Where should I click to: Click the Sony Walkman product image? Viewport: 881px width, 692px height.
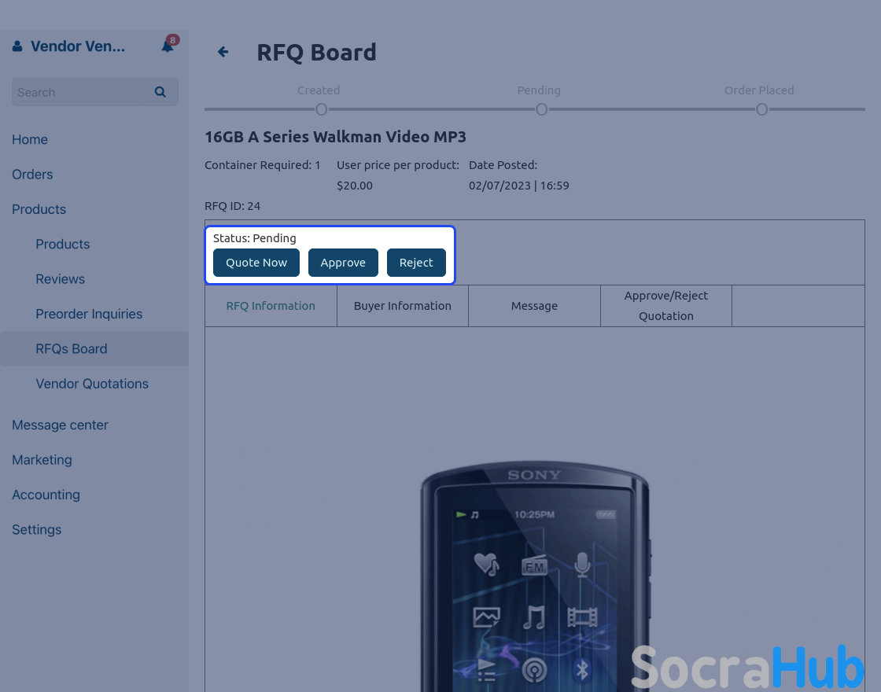(x=534, y=577)
